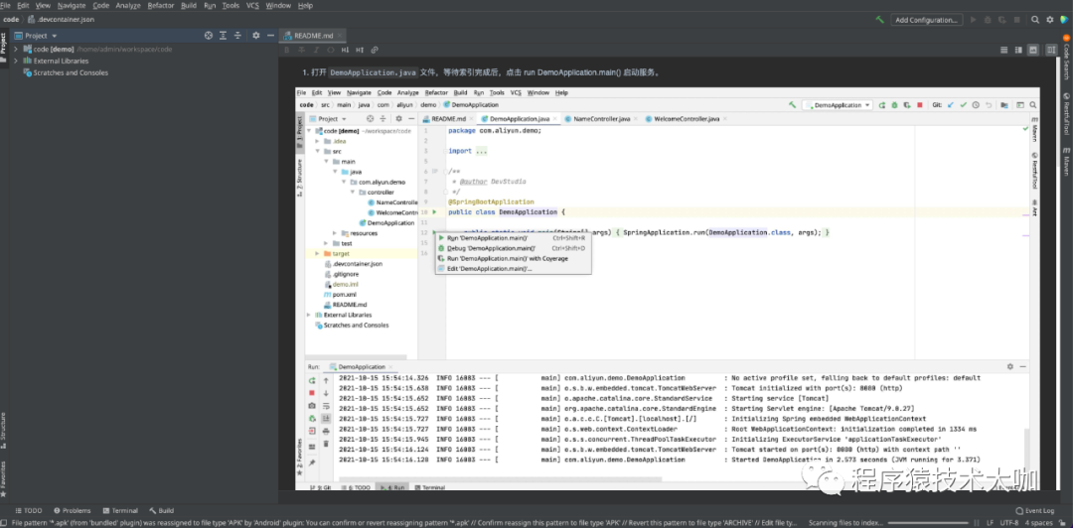Click the Build Project hammer icon

879,20
